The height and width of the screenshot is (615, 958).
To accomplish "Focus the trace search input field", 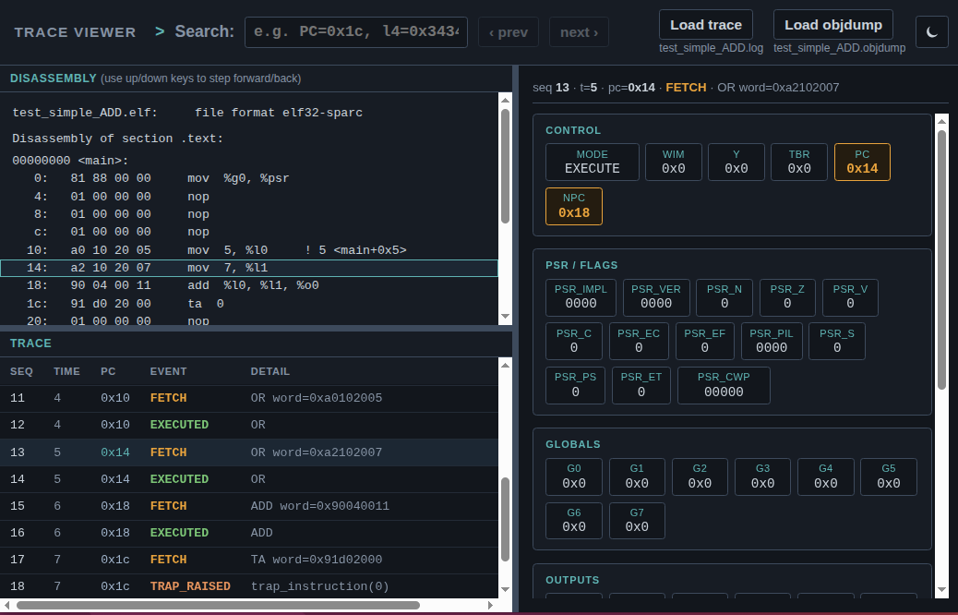I will [356, 31].
